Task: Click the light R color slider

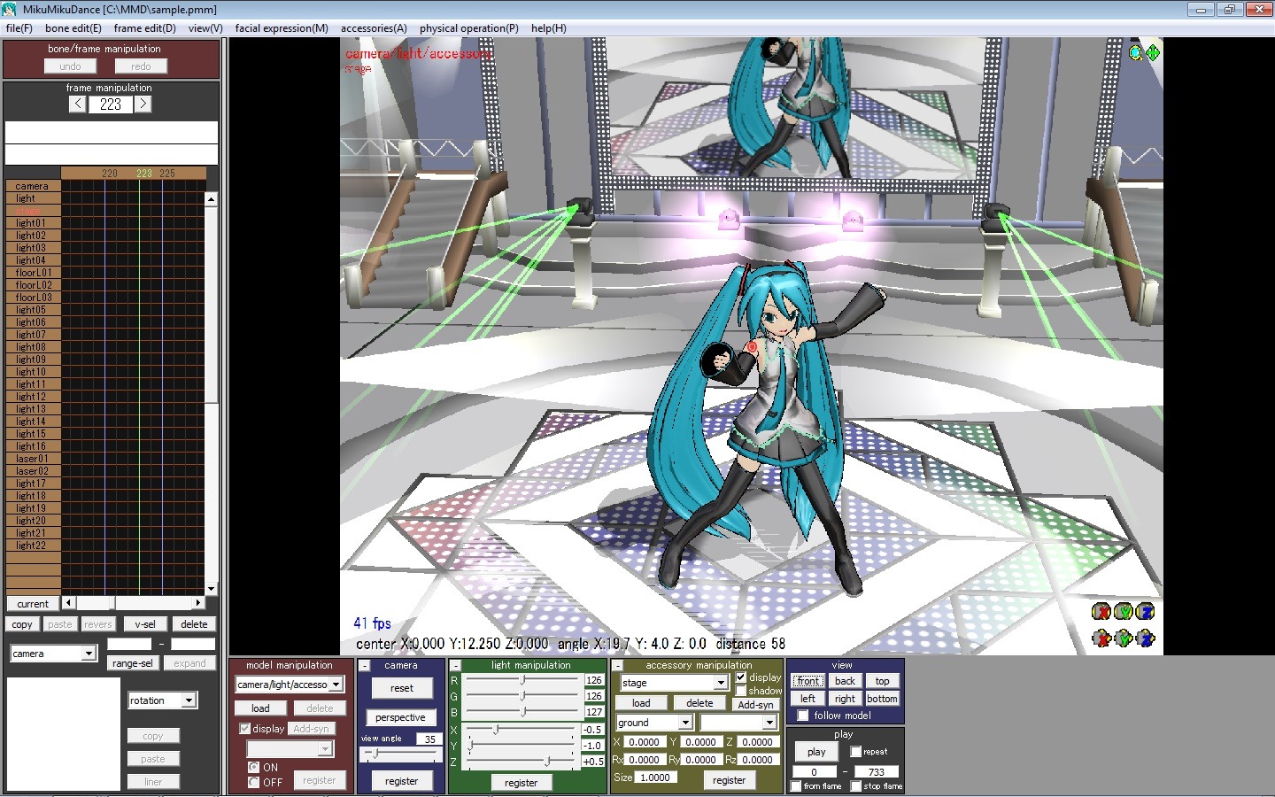Action: click(x=522, y=680)
